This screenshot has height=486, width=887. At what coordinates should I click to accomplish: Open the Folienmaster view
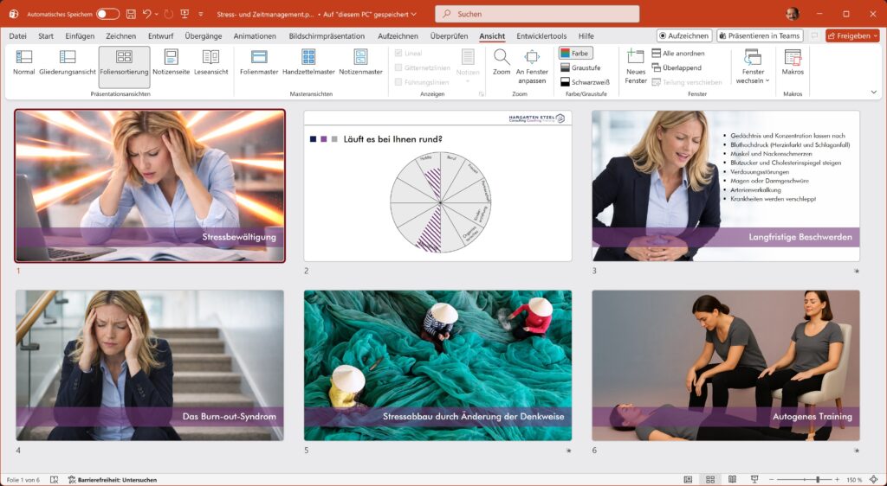click(259, 62)
